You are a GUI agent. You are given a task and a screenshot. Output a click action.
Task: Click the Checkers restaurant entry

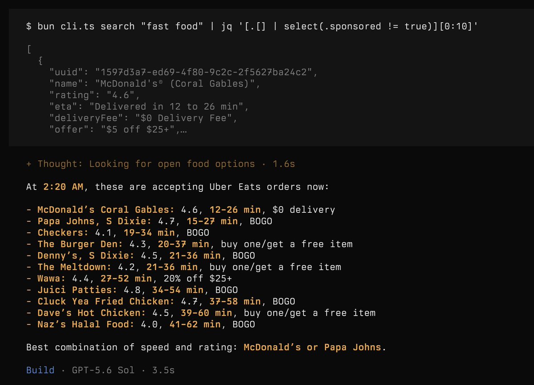click(117, 233)
